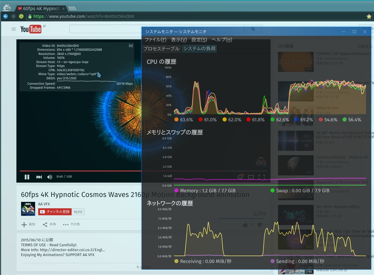Open 設定(S) menu in System Monitor
Image resolution: width=374 pixels, height=275 pixels.
click(199, 39)
